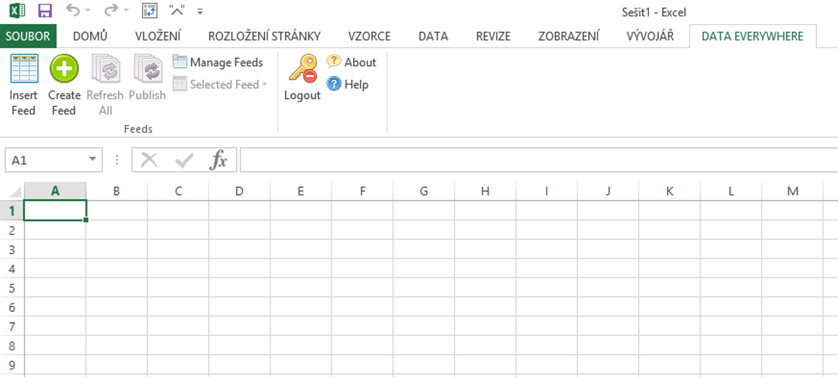Switch to the VZORCE ribbon tab
This screenshot has height=377, width=838.
click(369, 36)
